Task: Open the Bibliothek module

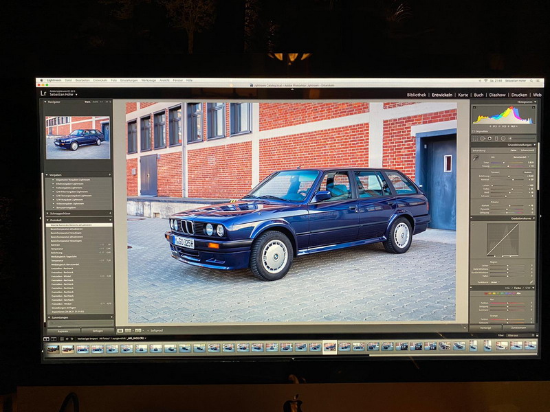Action: point(416,95)
